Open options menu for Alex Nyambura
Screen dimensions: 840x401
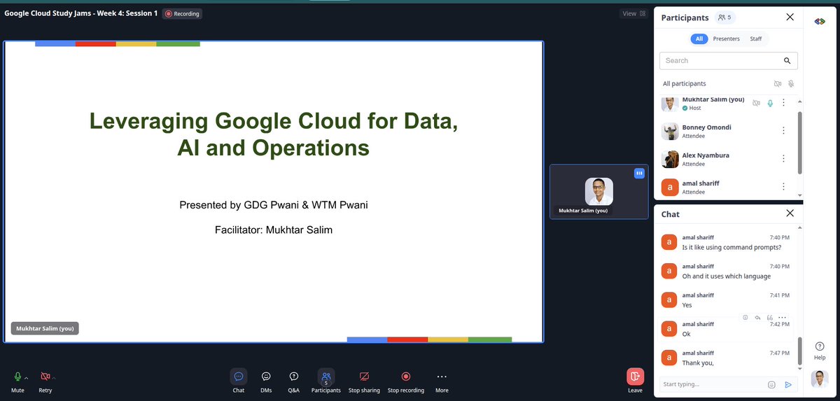[x=783, y=159]
